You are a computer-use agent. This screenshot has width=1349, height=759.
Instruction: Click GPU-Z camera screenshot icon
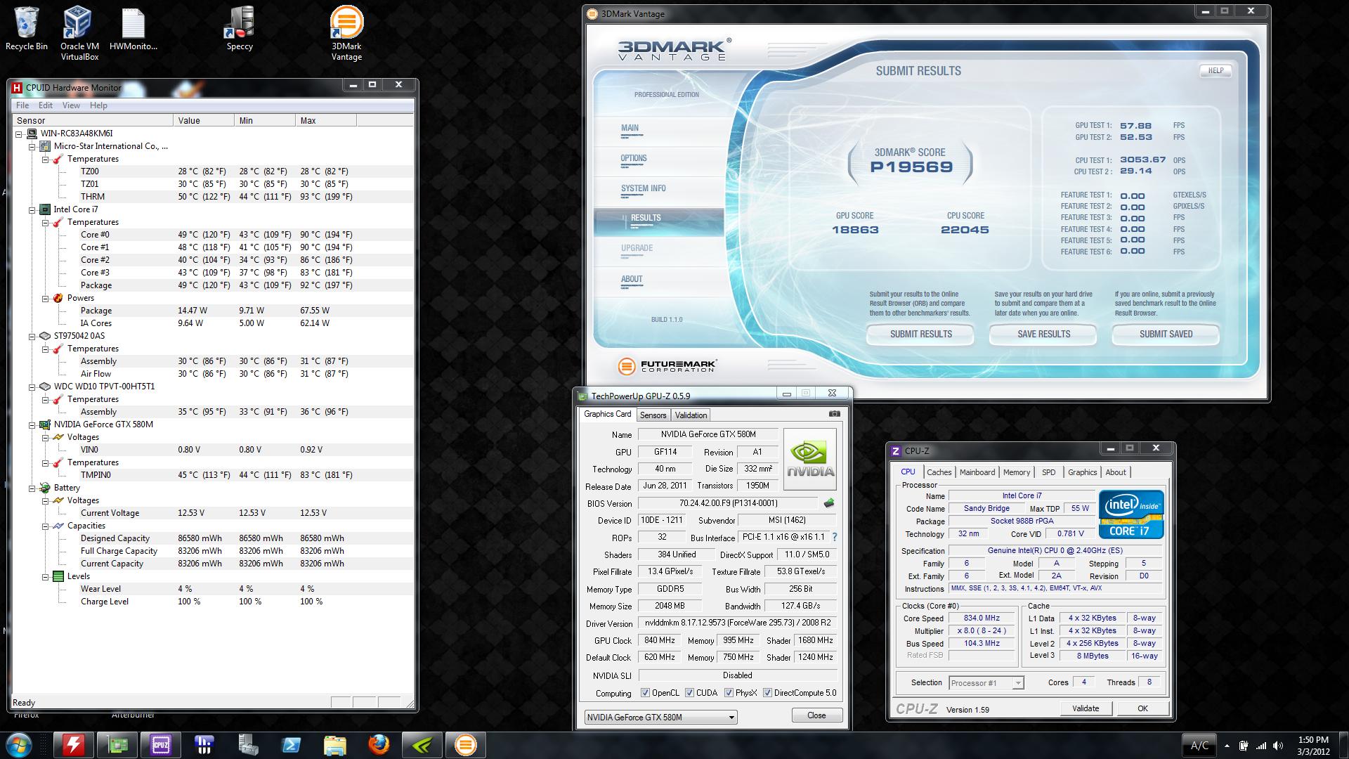[x=834, y=414]
